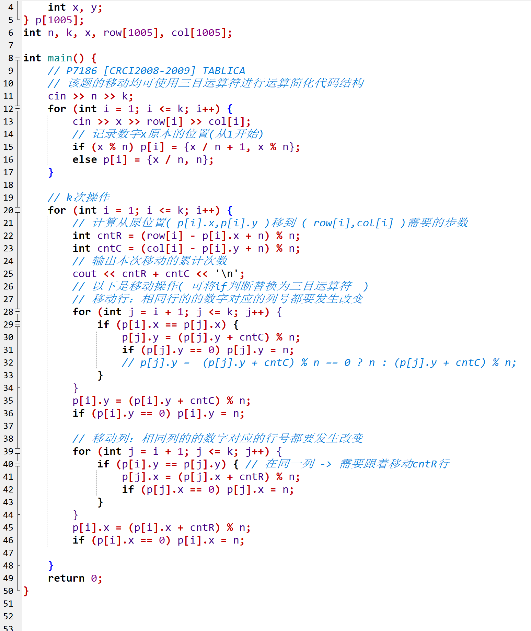Click the 'else p[i] = {x / n, n};' line
Screen dimensions: 531x631
143,159
